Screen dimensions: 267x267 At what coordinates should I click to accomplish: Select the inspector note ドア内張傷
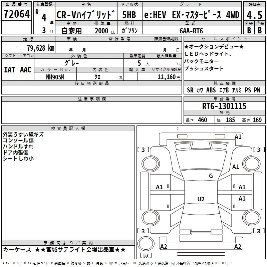click(x=15, y=153)
